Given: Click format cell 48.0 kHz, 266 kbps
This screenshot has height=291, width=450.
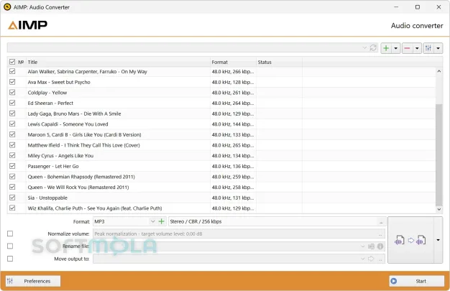Looking at the screenshot, I should [x=233, y=71].
